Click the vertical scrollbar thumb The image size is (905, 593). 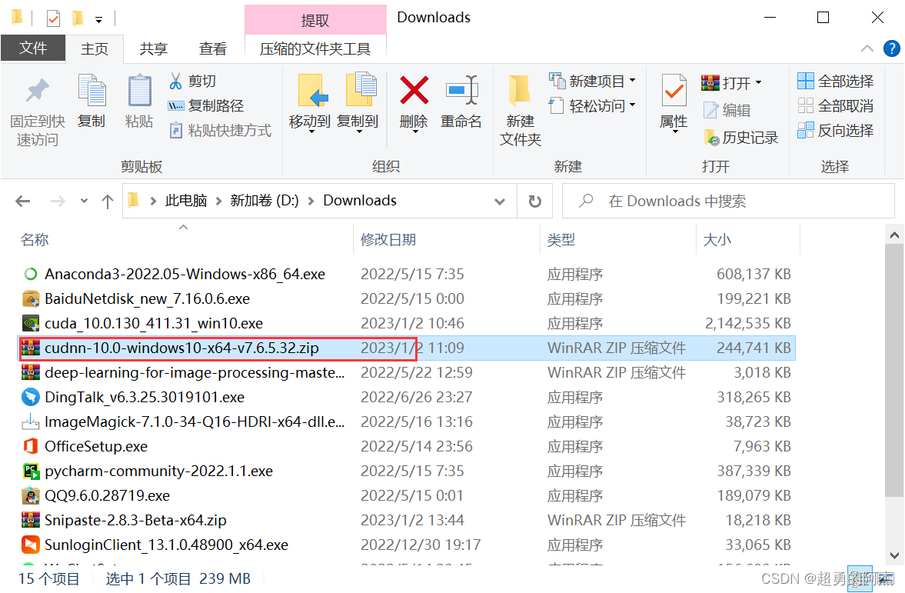coord(894,369)
